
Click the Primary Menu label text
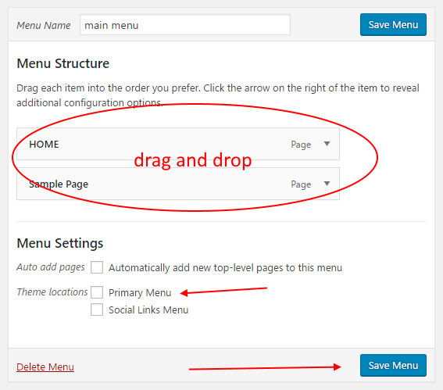(140, 293)
